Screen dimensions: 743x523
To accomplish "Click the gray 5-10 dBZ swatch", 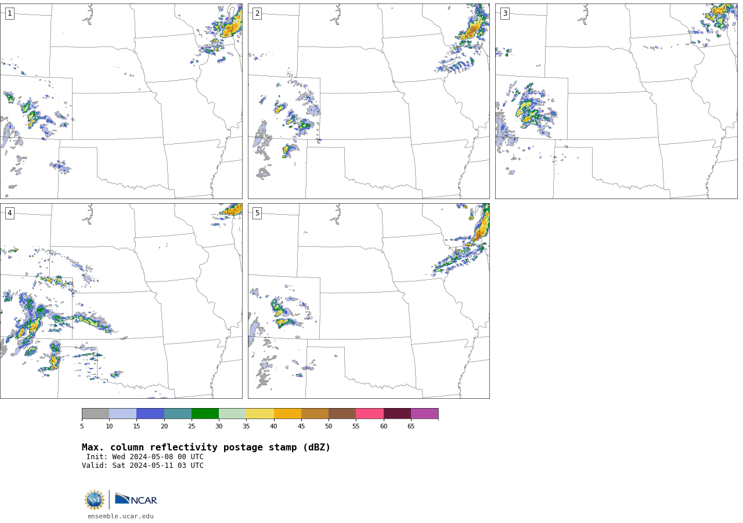I will point(95,413).
